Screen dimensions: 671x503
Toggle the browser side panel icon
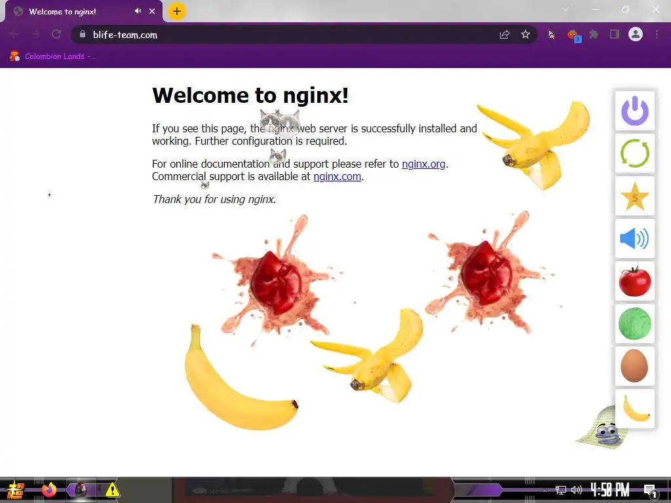click(615, 34)
